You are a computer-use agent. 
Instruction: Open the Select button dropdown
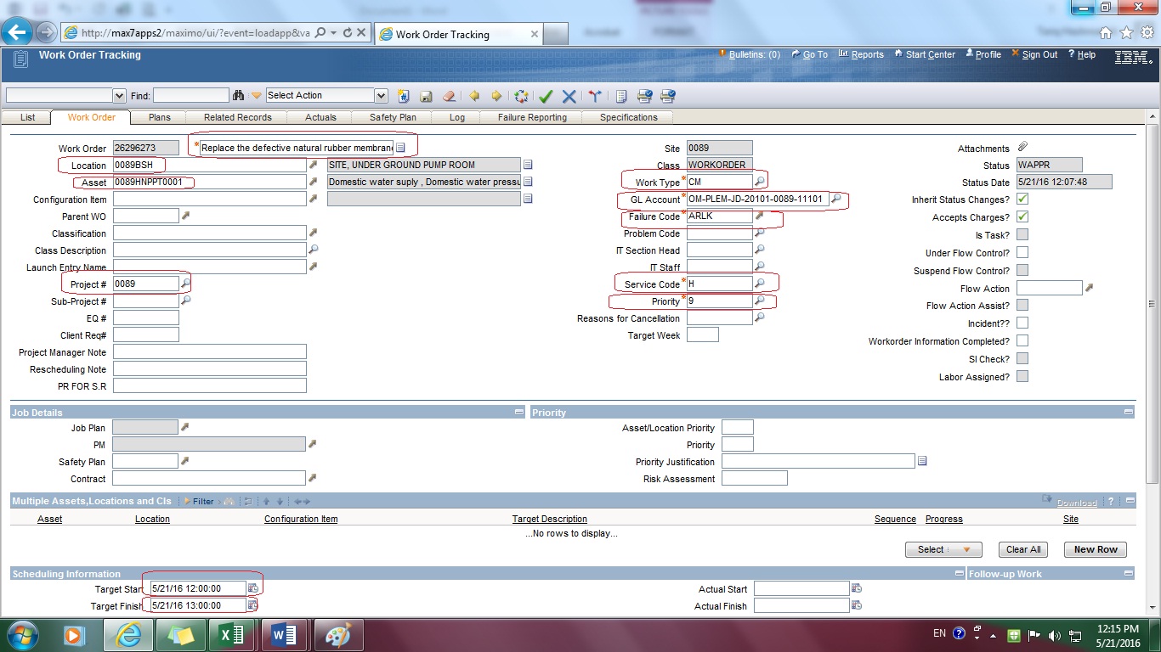(x=965, y=549)
